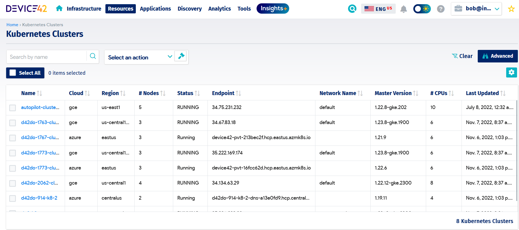
Task: Open the Infrastructure menu
Action: 84,9
